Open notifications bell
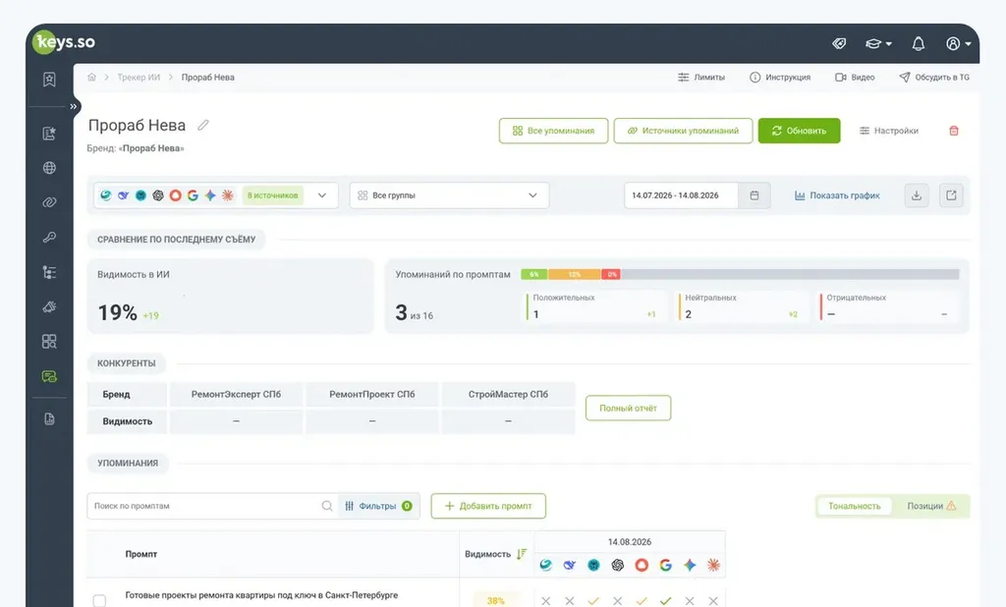Screen dimensions: 1006x607 [x=919, y=43]
